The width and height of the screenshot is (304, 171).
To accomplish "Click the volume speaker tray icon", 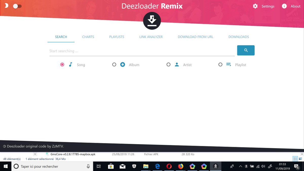I will [263, 166].
